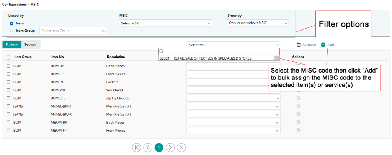Viewport: 392px width, 155px height.
Task: Collapse the bulk Select MSIC dropdown
Action: pos(234,45)
